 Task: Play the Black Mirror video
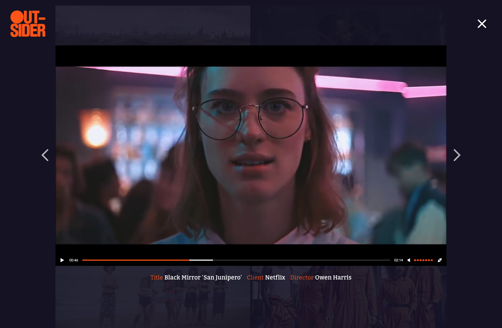click(x=62, y=260)
